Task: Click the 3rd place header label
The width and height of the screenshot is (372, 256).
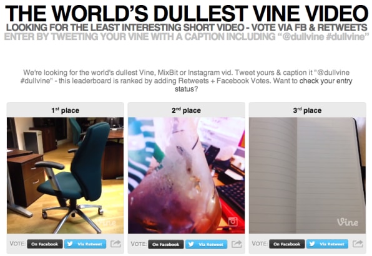Action: tap(307, 110)
